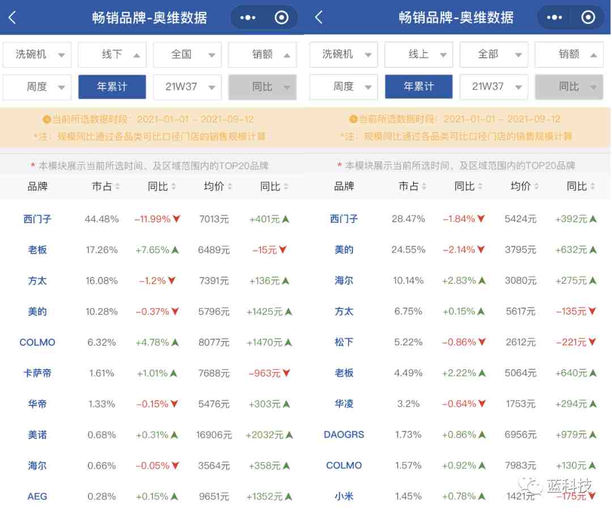Open 周度 period dropdown in right panel
This screenshot has width=612, height=513.
click(343, 87)
